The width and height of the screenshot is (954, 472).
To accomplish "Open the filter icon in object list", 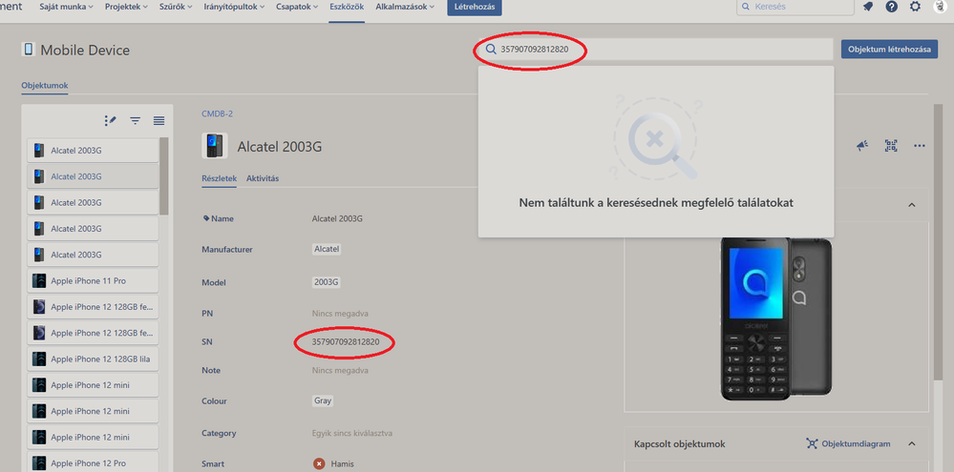I will pos(135,121).
